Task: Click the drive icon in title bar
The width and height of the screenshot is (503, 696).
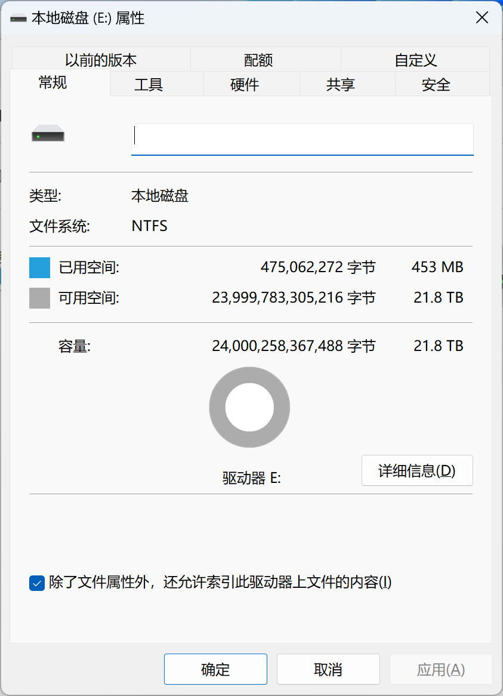Action: tap(18, 19)
